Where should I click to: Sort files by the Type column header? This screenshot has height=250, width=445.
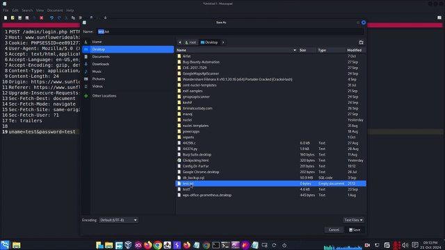[331, 50]
